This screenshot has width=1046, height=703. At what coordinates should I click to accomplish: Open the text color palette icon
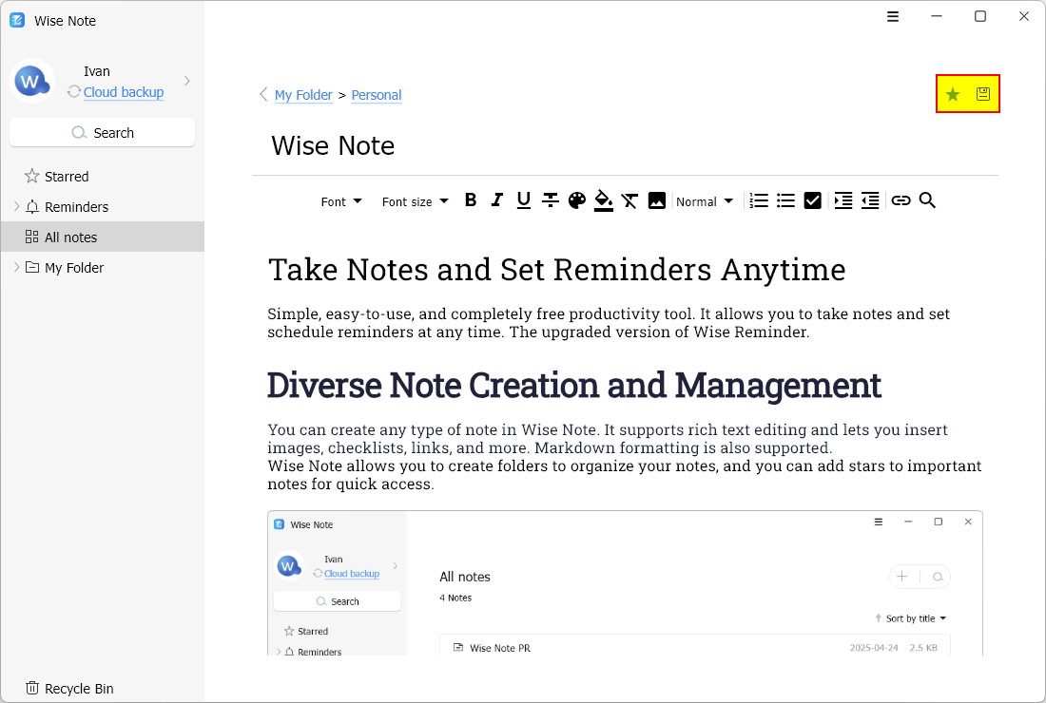click(x=577, y=200)
